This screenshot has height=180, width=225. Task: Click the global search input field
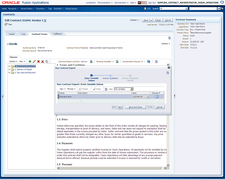(203, 8)
